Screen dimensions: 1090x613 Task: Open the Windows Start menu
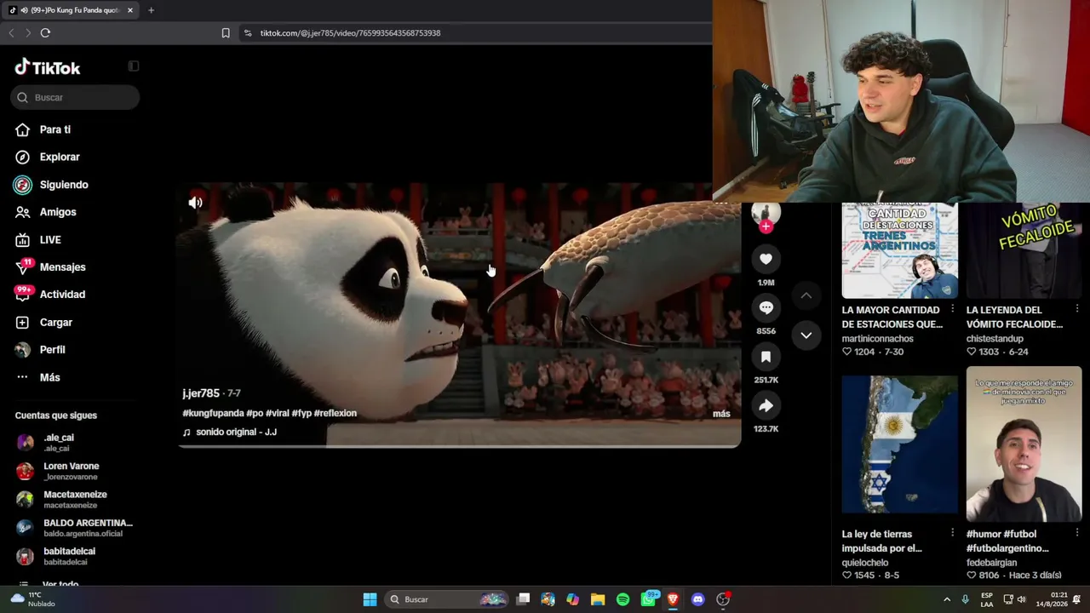[370, 599]
